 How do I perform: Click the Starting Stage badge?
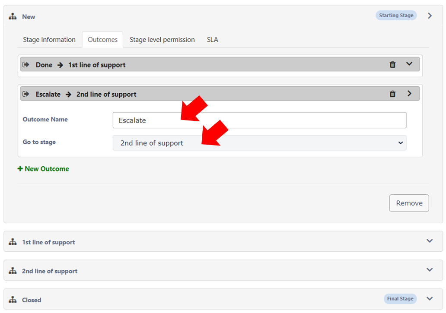396,16
